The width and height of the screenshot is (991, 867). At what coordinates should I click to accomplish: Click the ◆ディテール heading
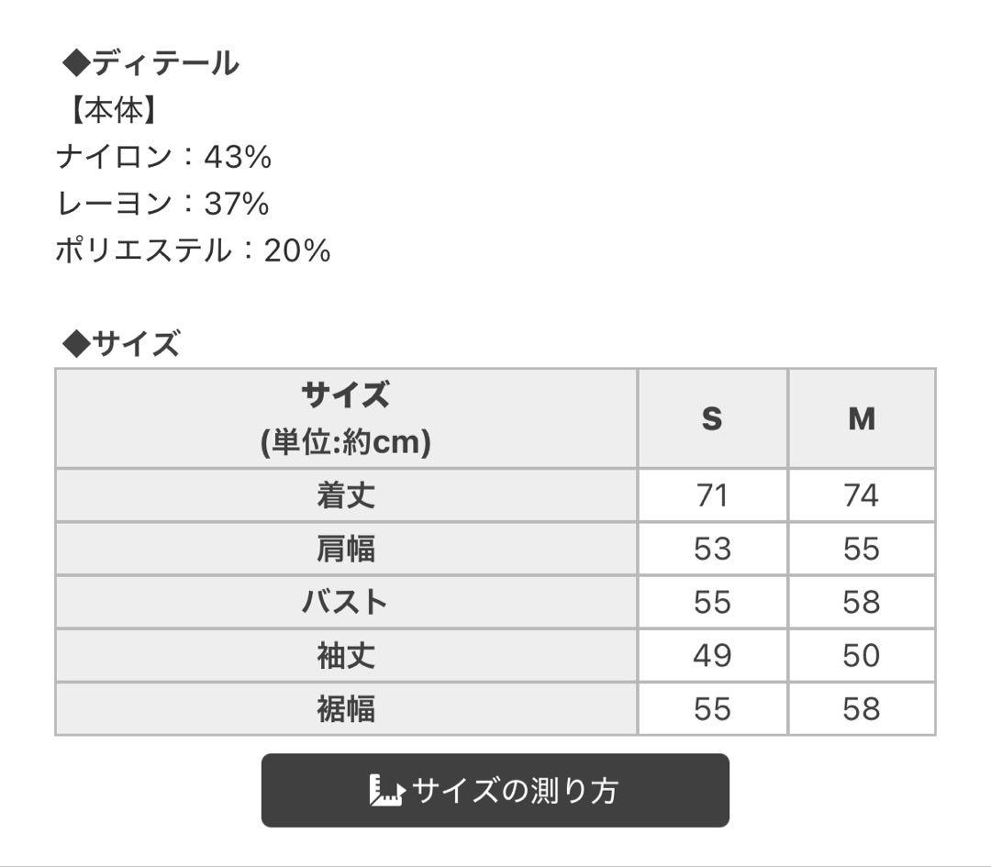[x=150, y=63]
